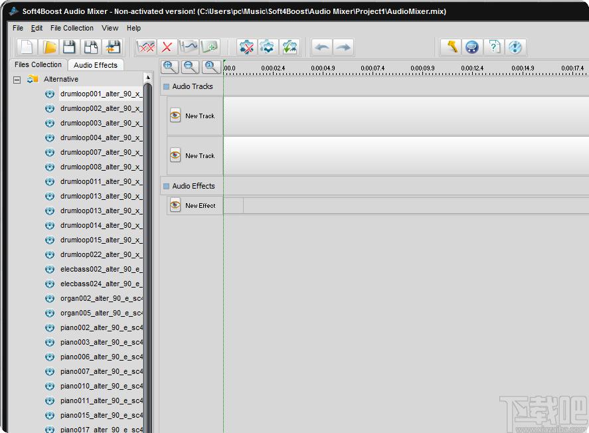The height and width of the screenshot is (433, 589).
Task: Open a project with the folder icon
Action: (48, 47)
